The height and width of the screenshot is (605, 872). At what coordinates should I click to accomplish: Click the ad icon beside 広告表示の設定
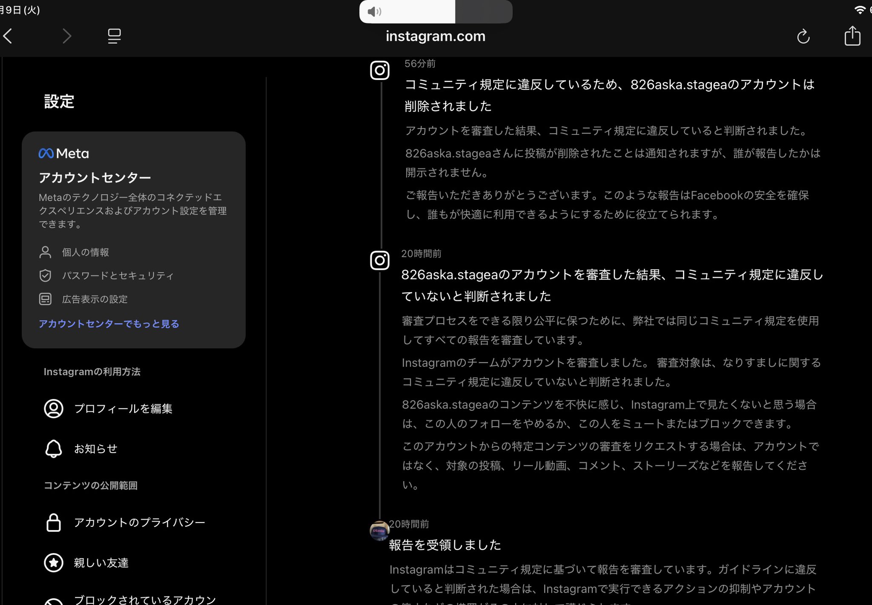tap(45, 299)
